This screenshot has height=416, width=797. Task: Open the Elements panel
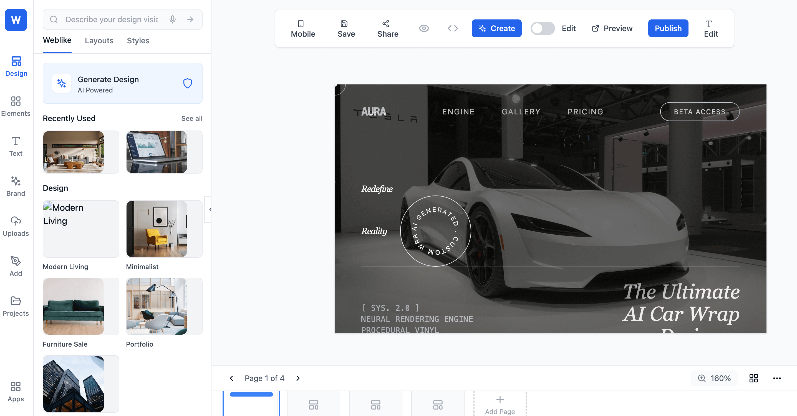[16, 106]
